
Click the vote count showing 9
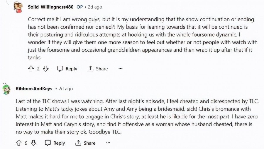click(x=26, y=143)
